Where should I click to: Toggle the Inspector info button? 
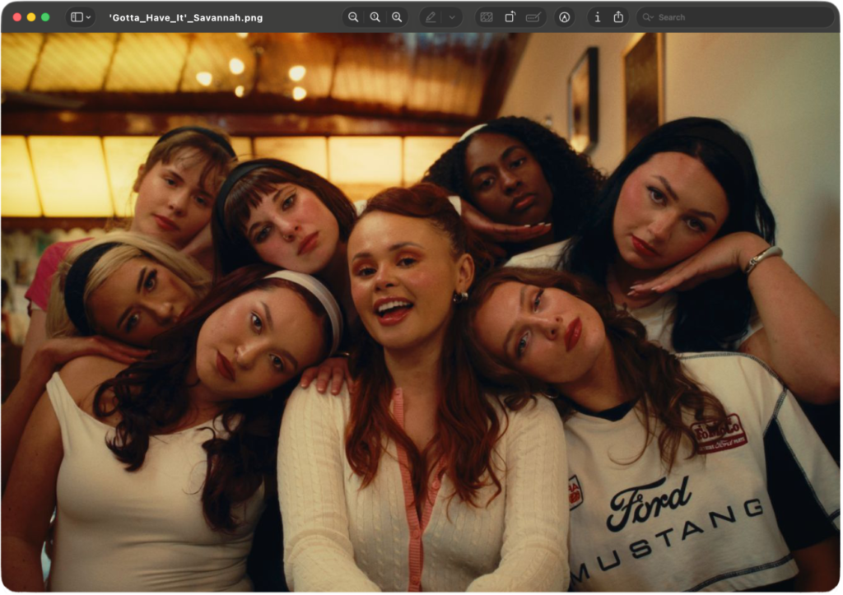[x=597, y=17]
